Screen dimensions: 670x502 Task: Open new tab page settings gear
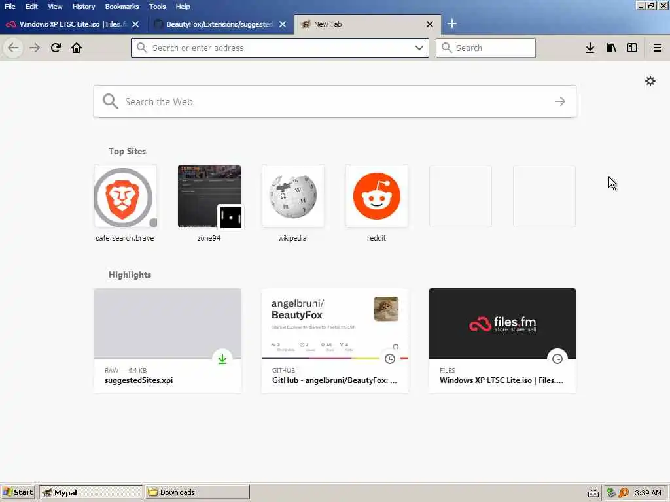point(650,81)
